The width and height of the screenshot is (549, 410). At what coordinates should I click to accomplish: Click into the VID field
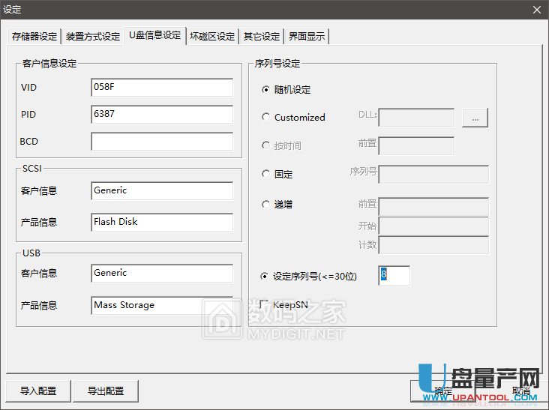click(x=161, y=88)
